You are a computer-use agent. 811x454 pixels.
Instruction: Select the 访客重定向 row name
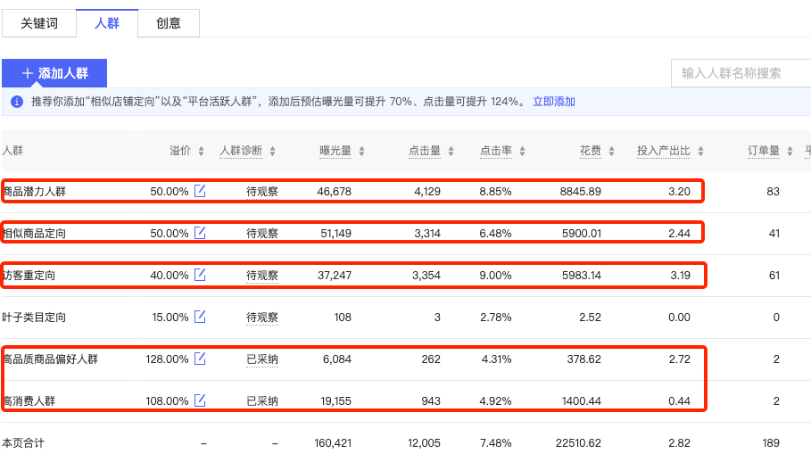pyautogui.click(x=29, y=275)
